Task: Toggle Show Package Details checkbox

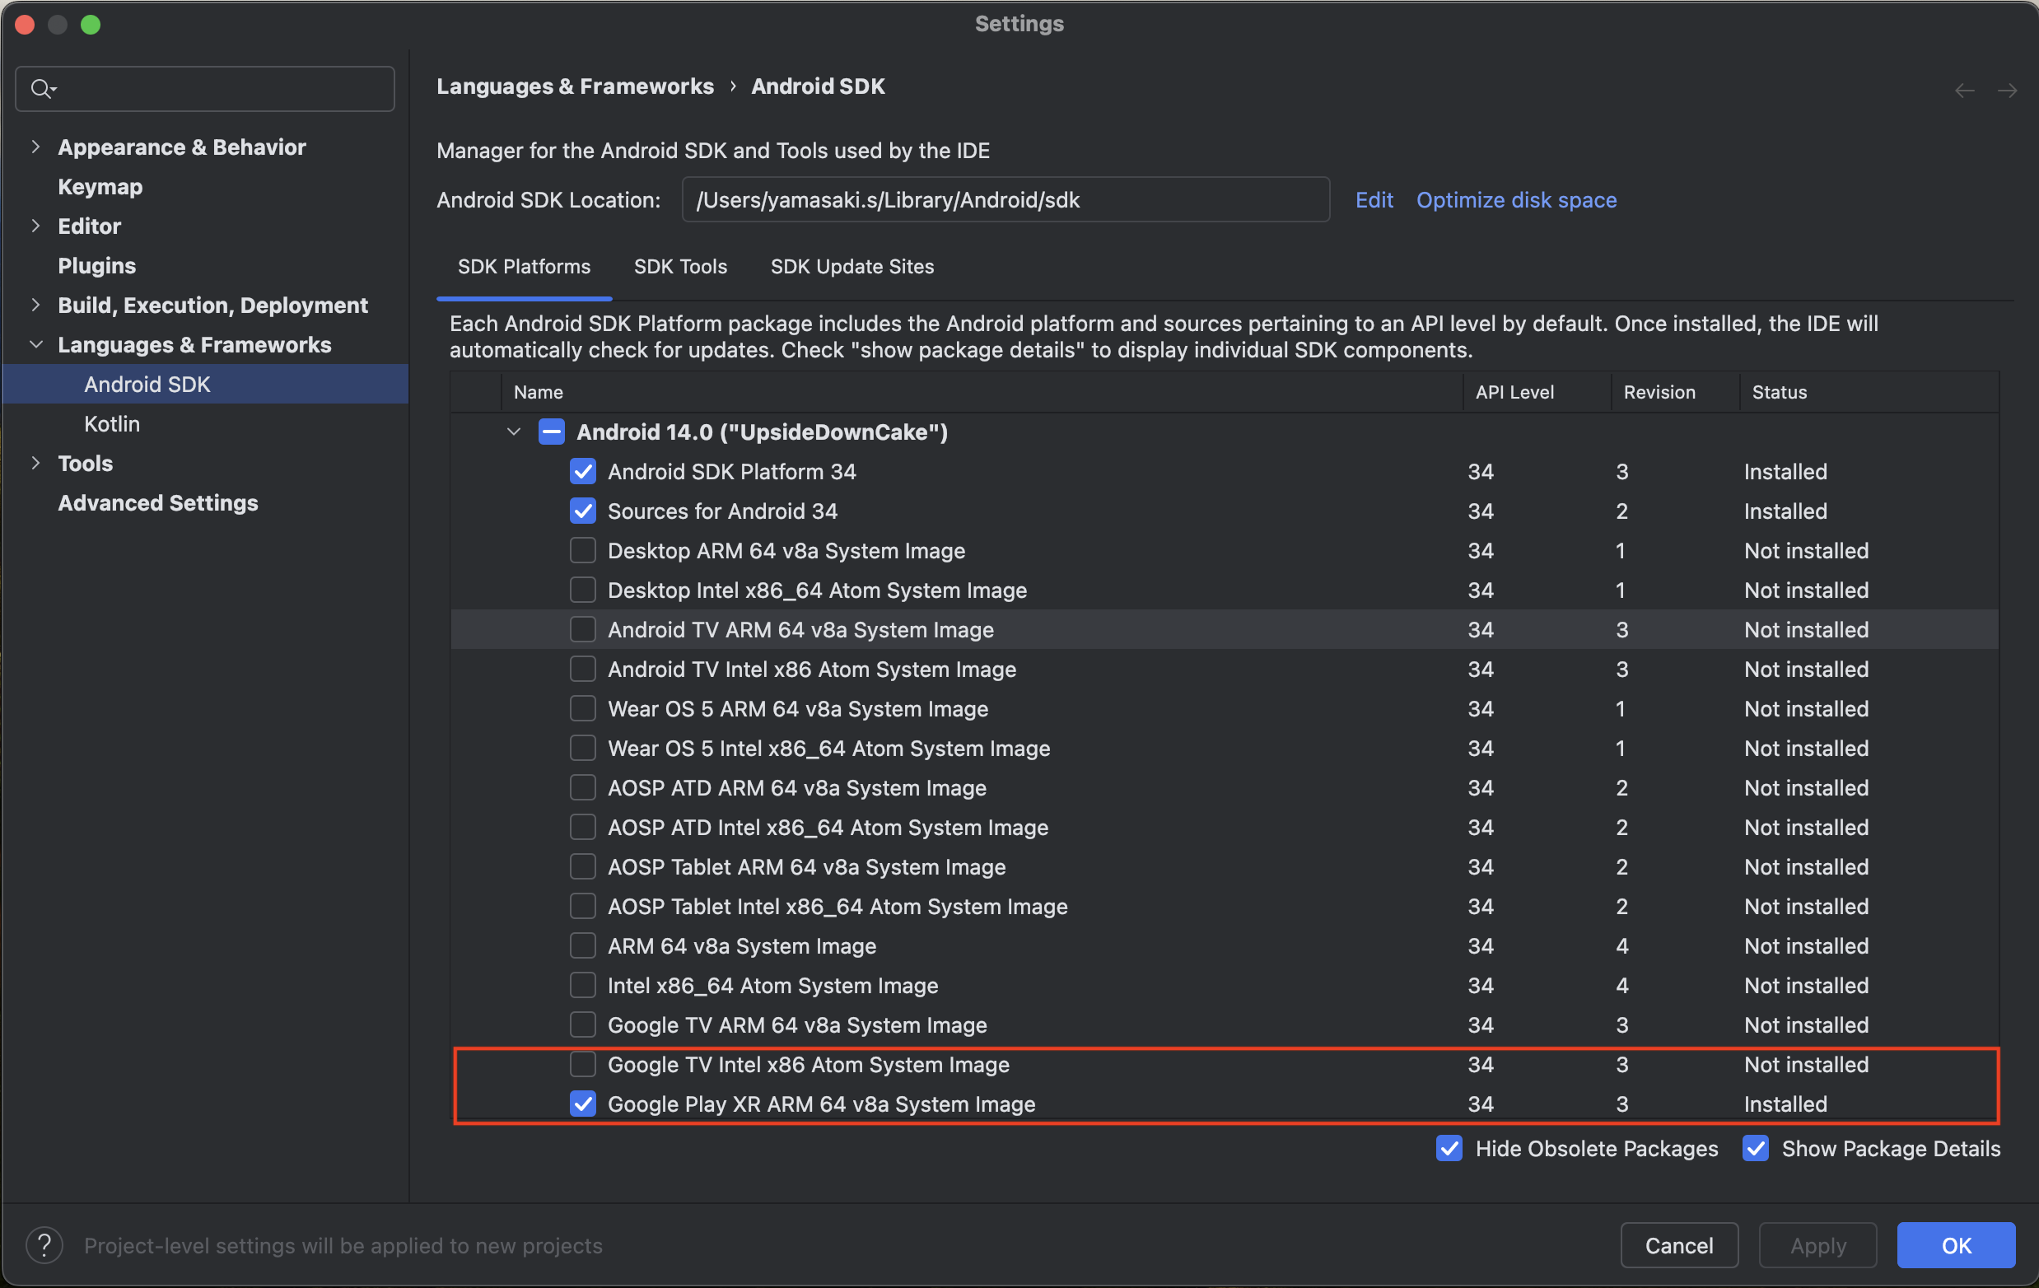Action: pyautogui.click(x=1756, y=1148)
